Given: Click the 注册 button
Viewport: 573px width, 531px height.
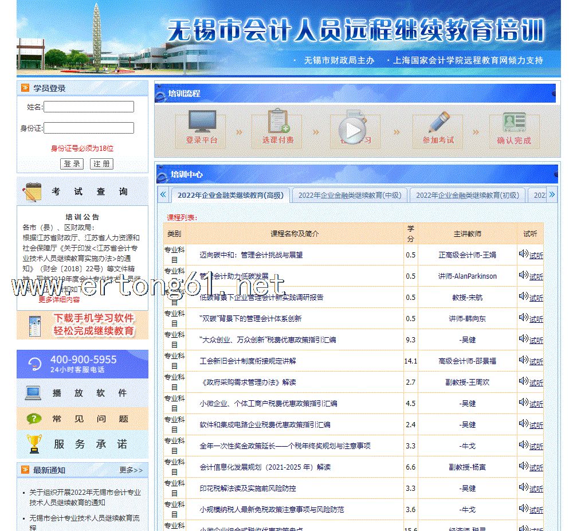Looking at the screenshot, I should pyautogui.click(x=102, y=164).
